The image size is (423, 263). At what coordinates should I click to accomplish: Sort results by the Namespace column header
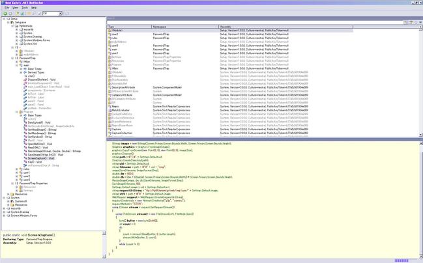185,27
